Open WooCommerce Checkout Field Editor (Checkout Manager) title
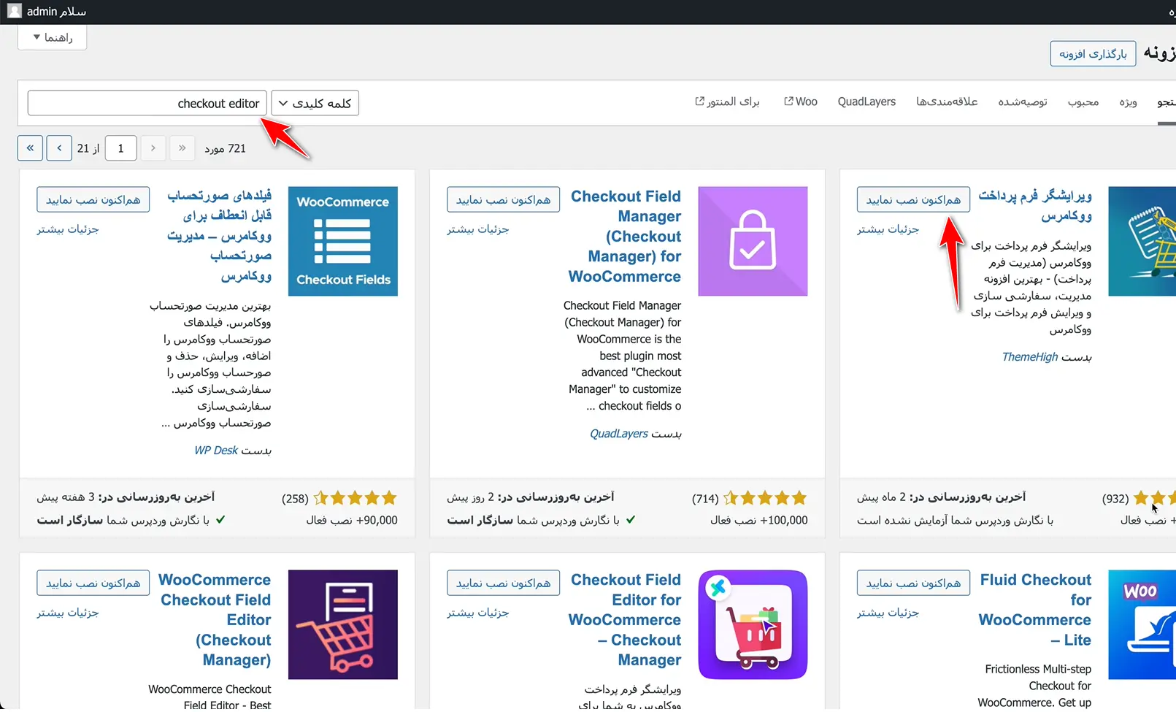The image size is (1176, 712). click(215, 619)
